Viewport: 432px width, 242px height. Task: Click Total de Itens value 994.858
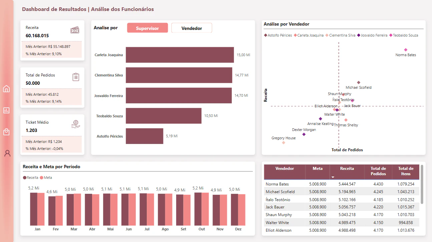[x=406, y=223]
